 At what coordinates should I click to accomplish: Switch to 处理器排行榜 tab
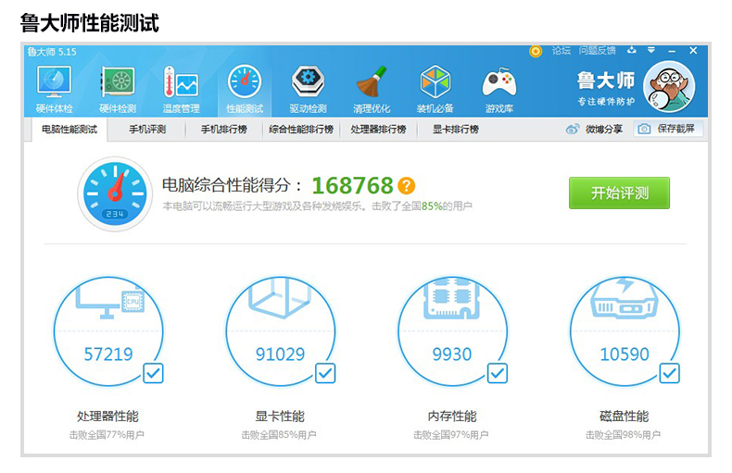pyautogui.click(x=379, y=130)
